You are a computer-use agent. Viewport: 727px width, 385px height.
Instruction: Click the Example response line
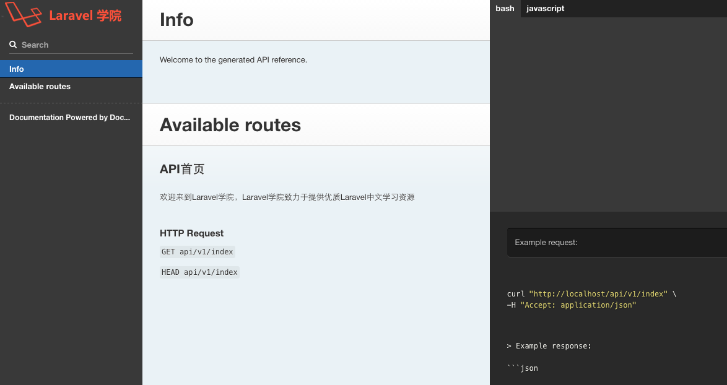[549, 346]
